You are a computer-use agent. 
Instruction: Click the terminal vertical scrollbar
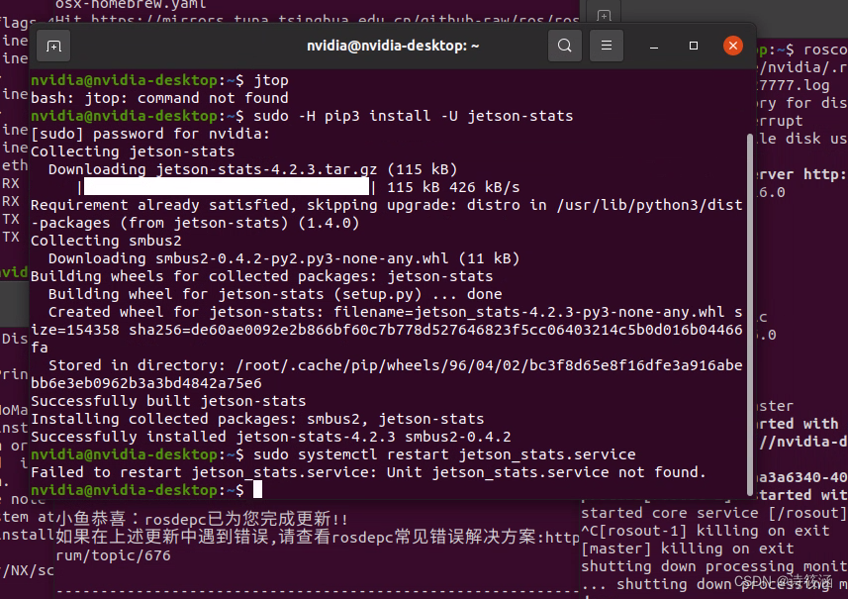pyautogui.click(x=750, y=314)
